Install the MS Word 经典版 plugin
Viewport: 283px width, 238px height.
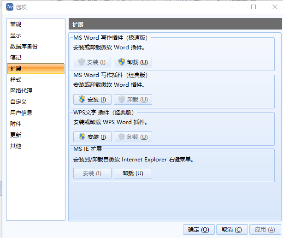(92, 99)
